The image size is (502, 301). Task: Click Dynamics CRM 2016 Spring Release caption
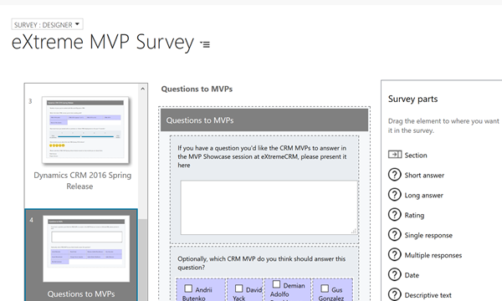82,181
